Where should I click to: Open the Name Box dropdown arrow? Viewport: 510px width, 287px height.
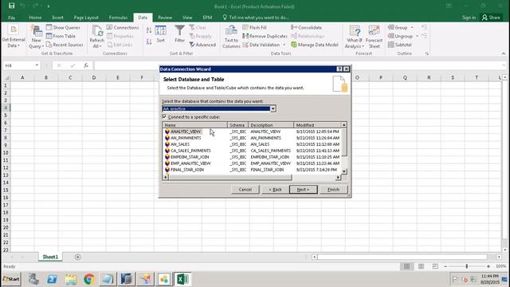pyautogui.click(x=37, y=65)
